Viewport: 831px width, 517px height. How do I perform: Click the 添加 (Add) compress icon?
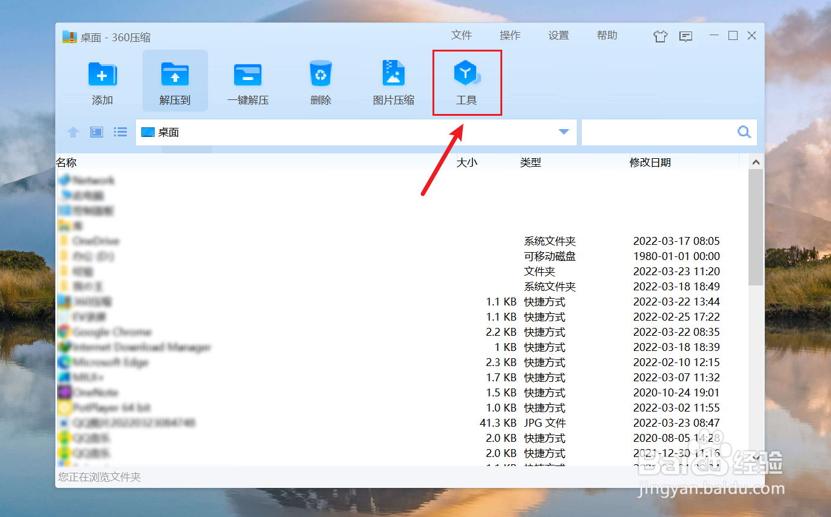(x=102, y=81)
